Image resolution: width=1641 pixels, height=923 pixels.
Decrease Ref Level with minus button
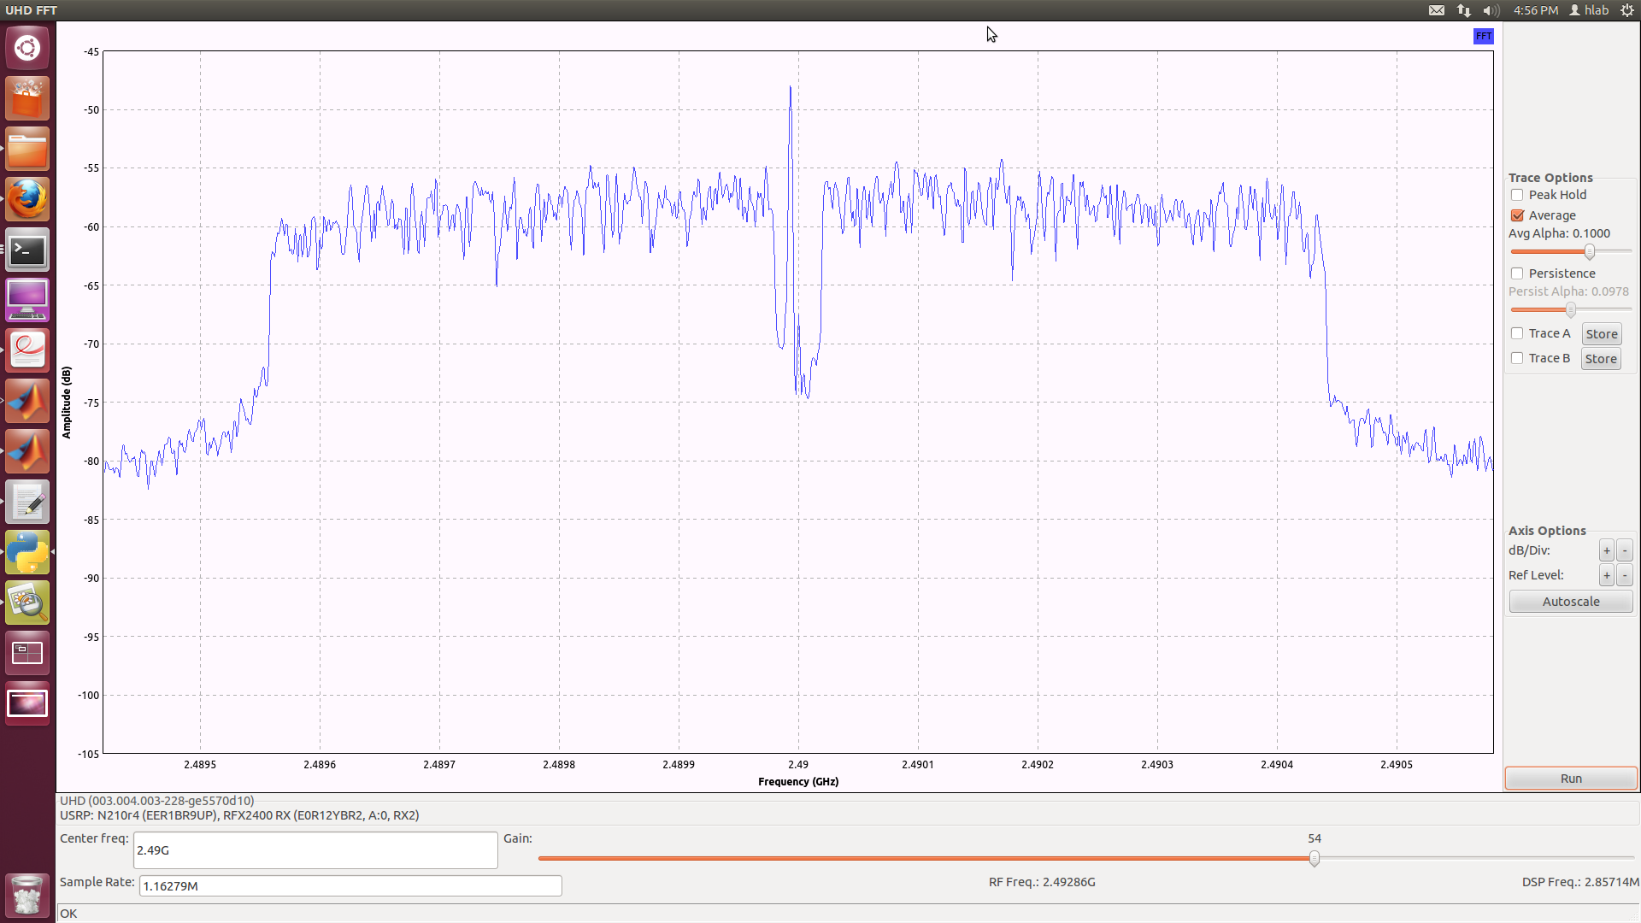(1625, 576)
